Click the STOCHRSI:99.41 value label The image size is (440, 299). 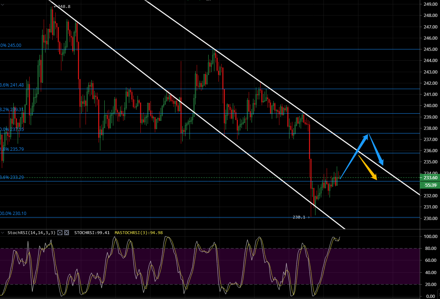92,233
